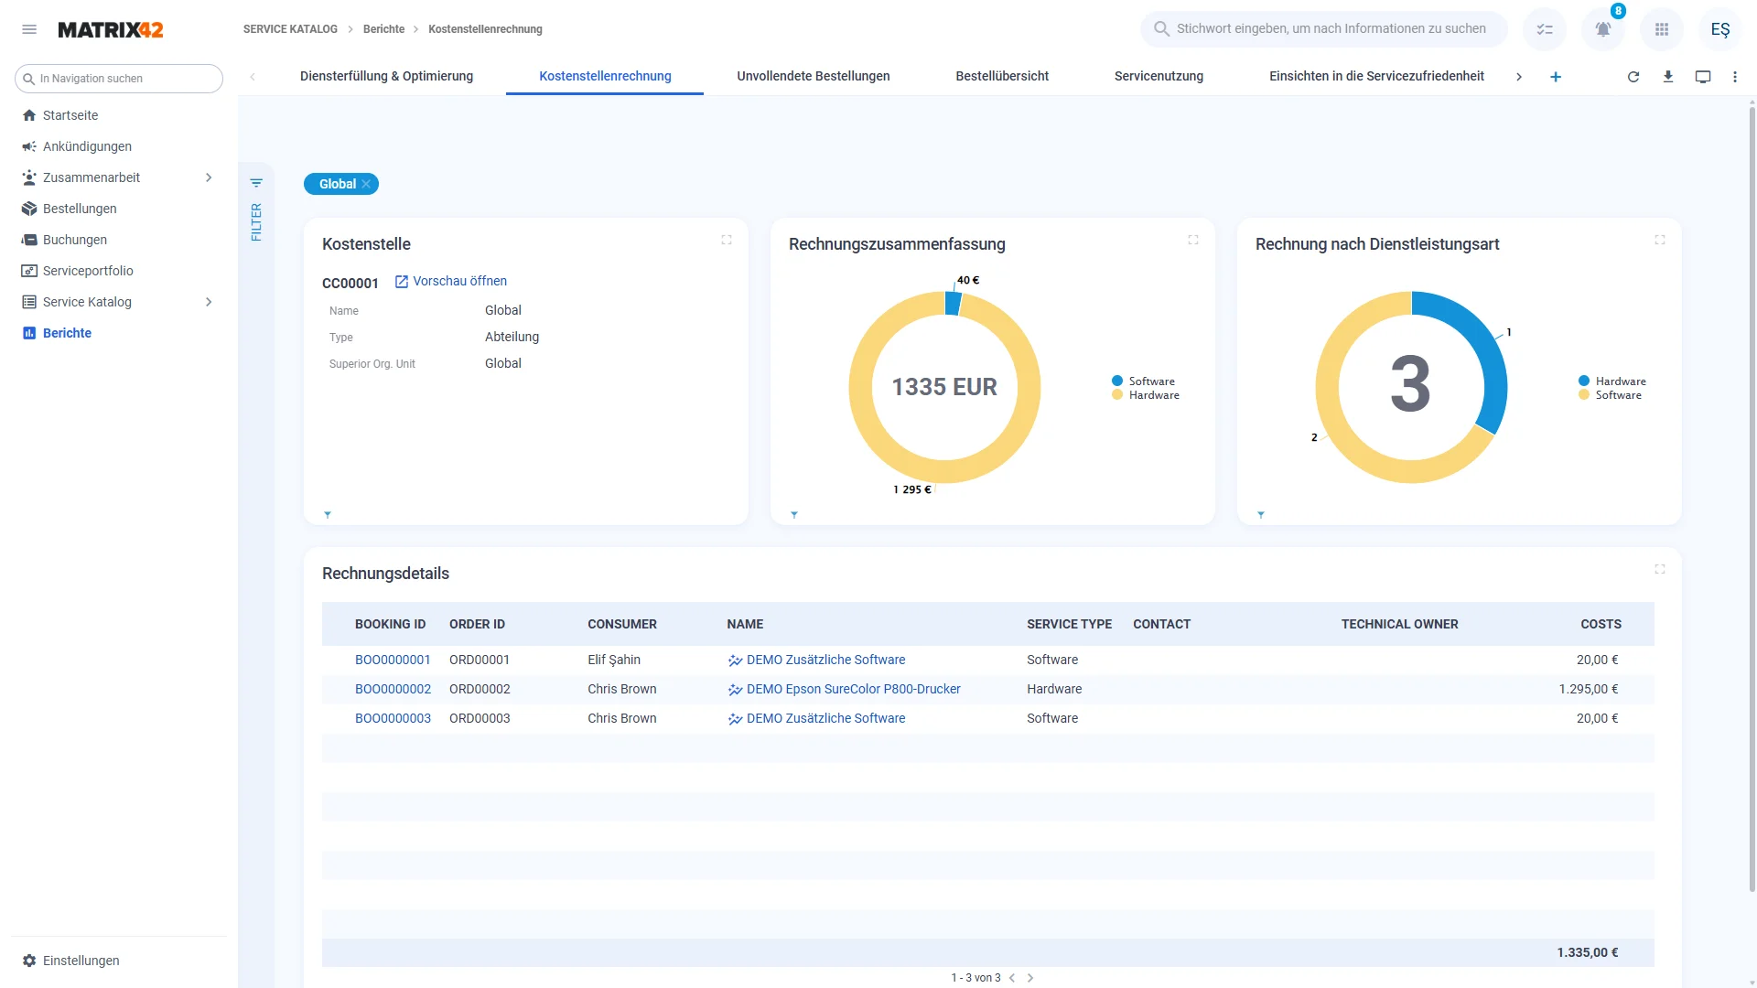Image resolution: width=1757 pixels, height=988 pixels.
Task: Sort table by SERVICE TYPE column header
Action: coord(1069,624)
